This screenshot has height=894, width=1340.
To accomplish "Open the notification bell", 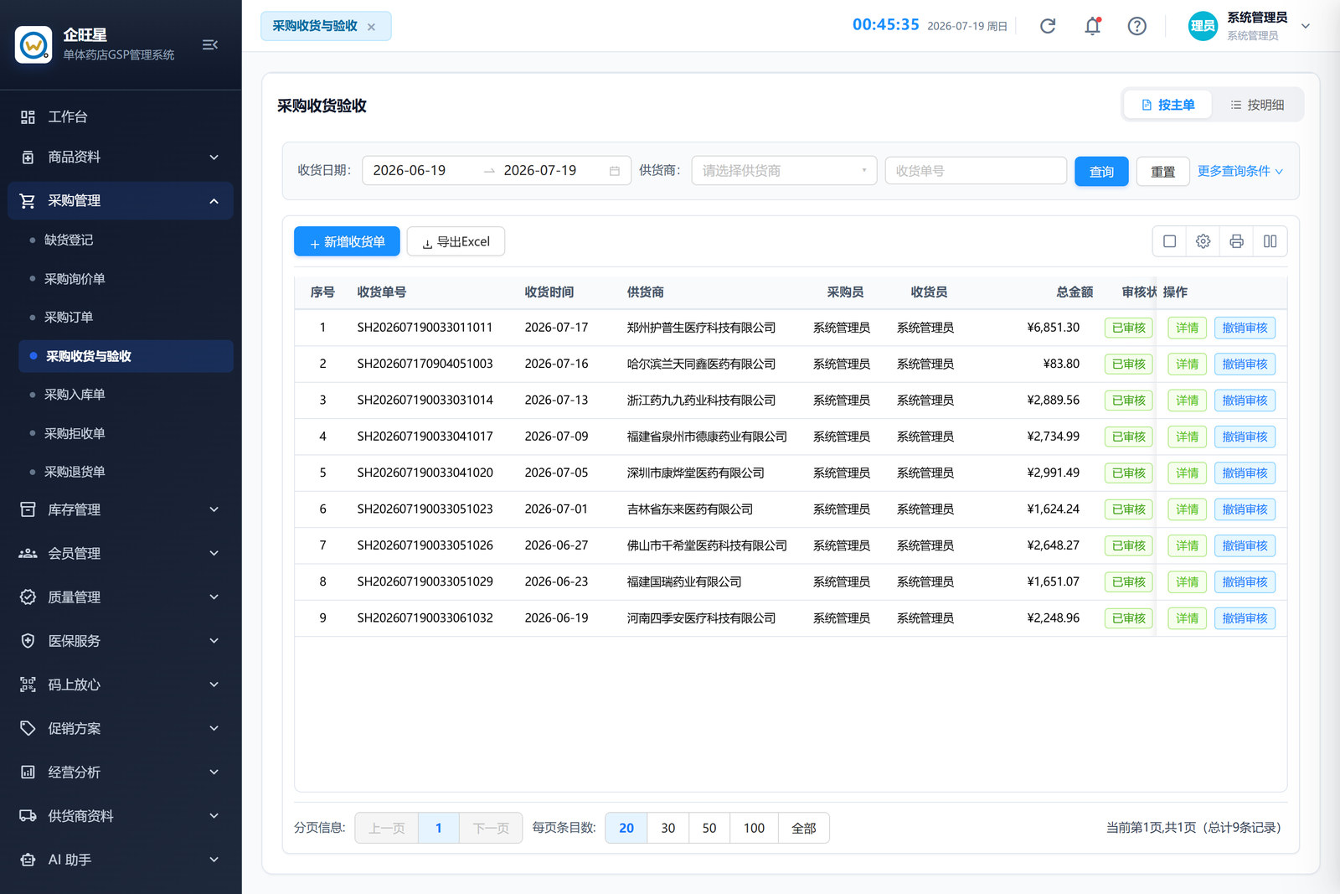I will (1093, 26).
